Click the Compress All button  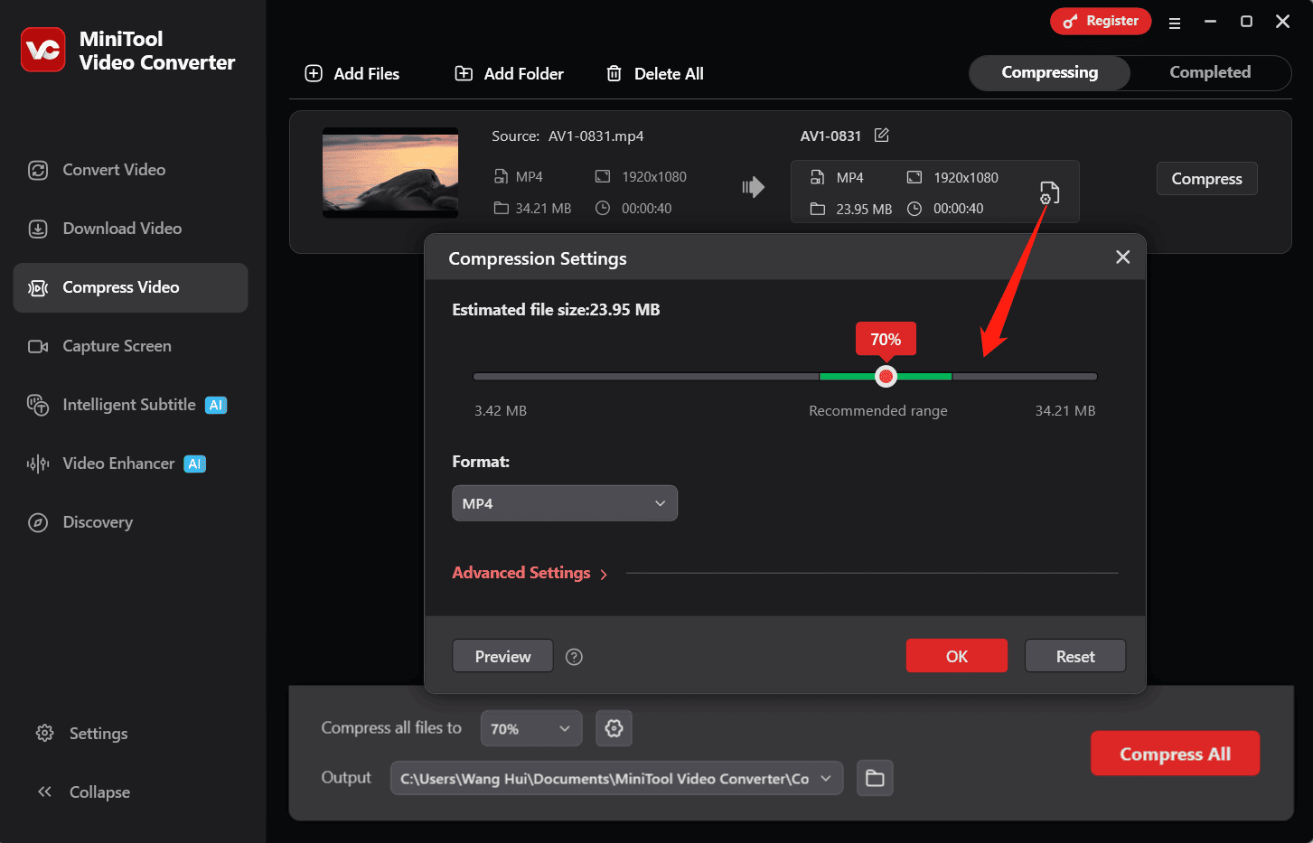tap(1175, 754)
